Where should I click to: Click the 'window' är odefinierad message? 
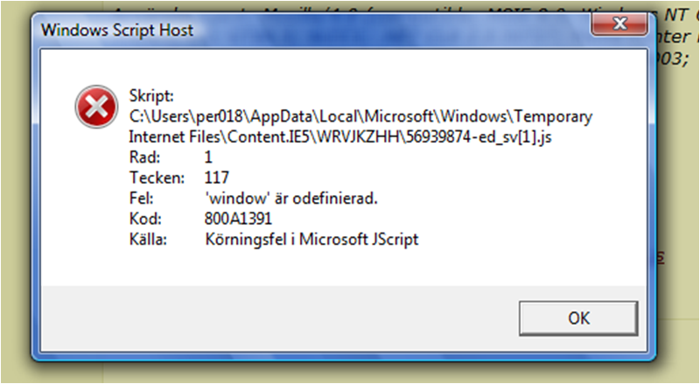[x=291, y=199]
